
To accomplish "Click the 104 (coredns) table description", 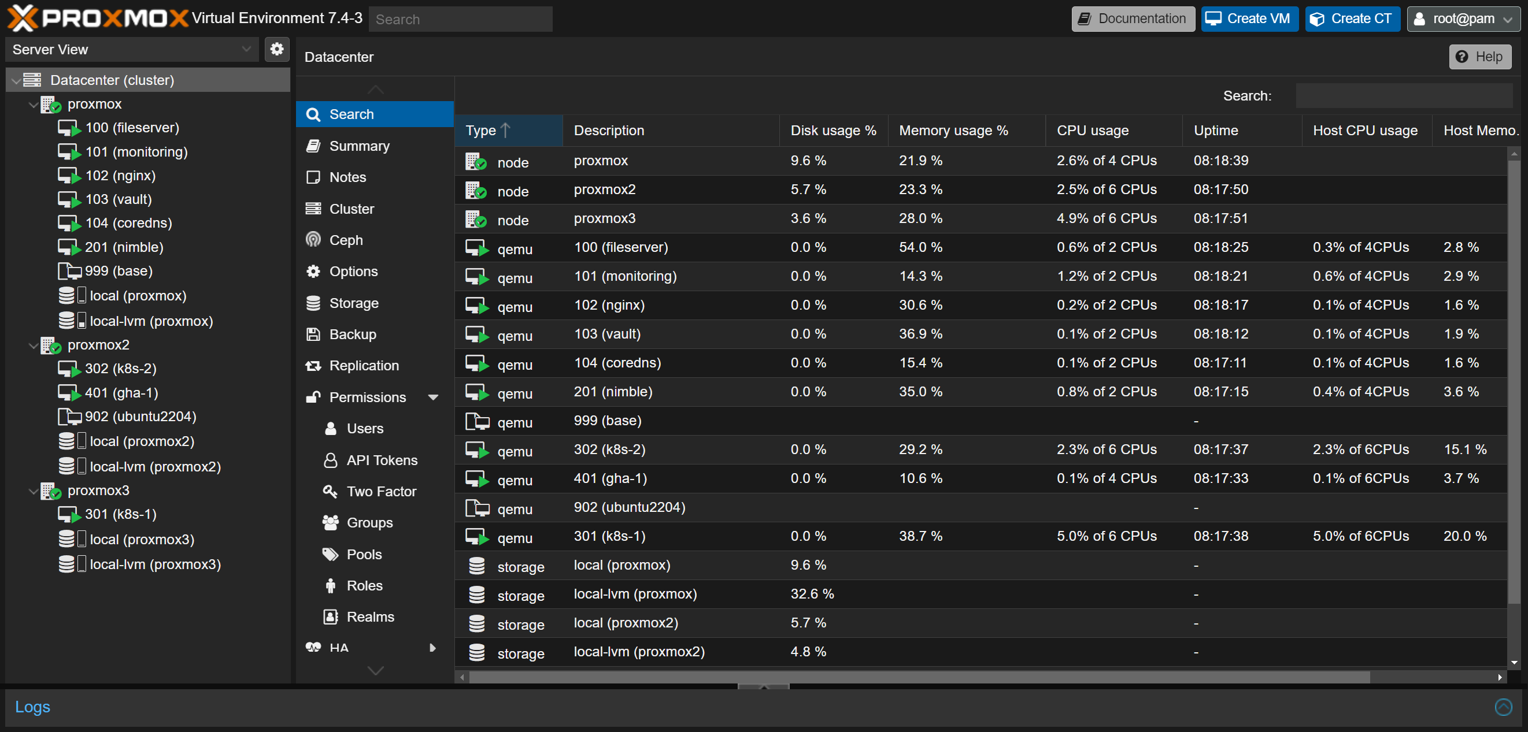I will 617,363.
